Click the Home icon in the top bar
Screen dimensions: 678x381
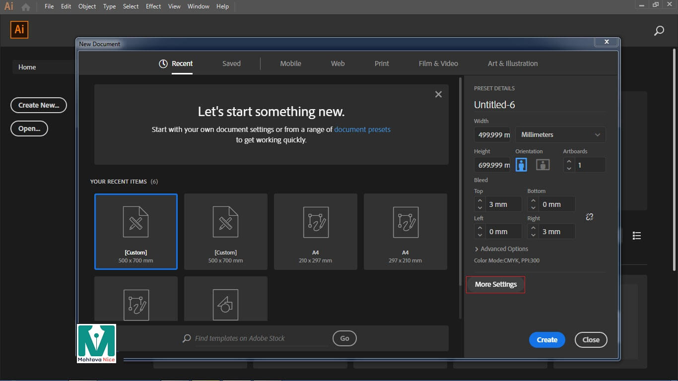pyautogui.click(x=26, y=7)
